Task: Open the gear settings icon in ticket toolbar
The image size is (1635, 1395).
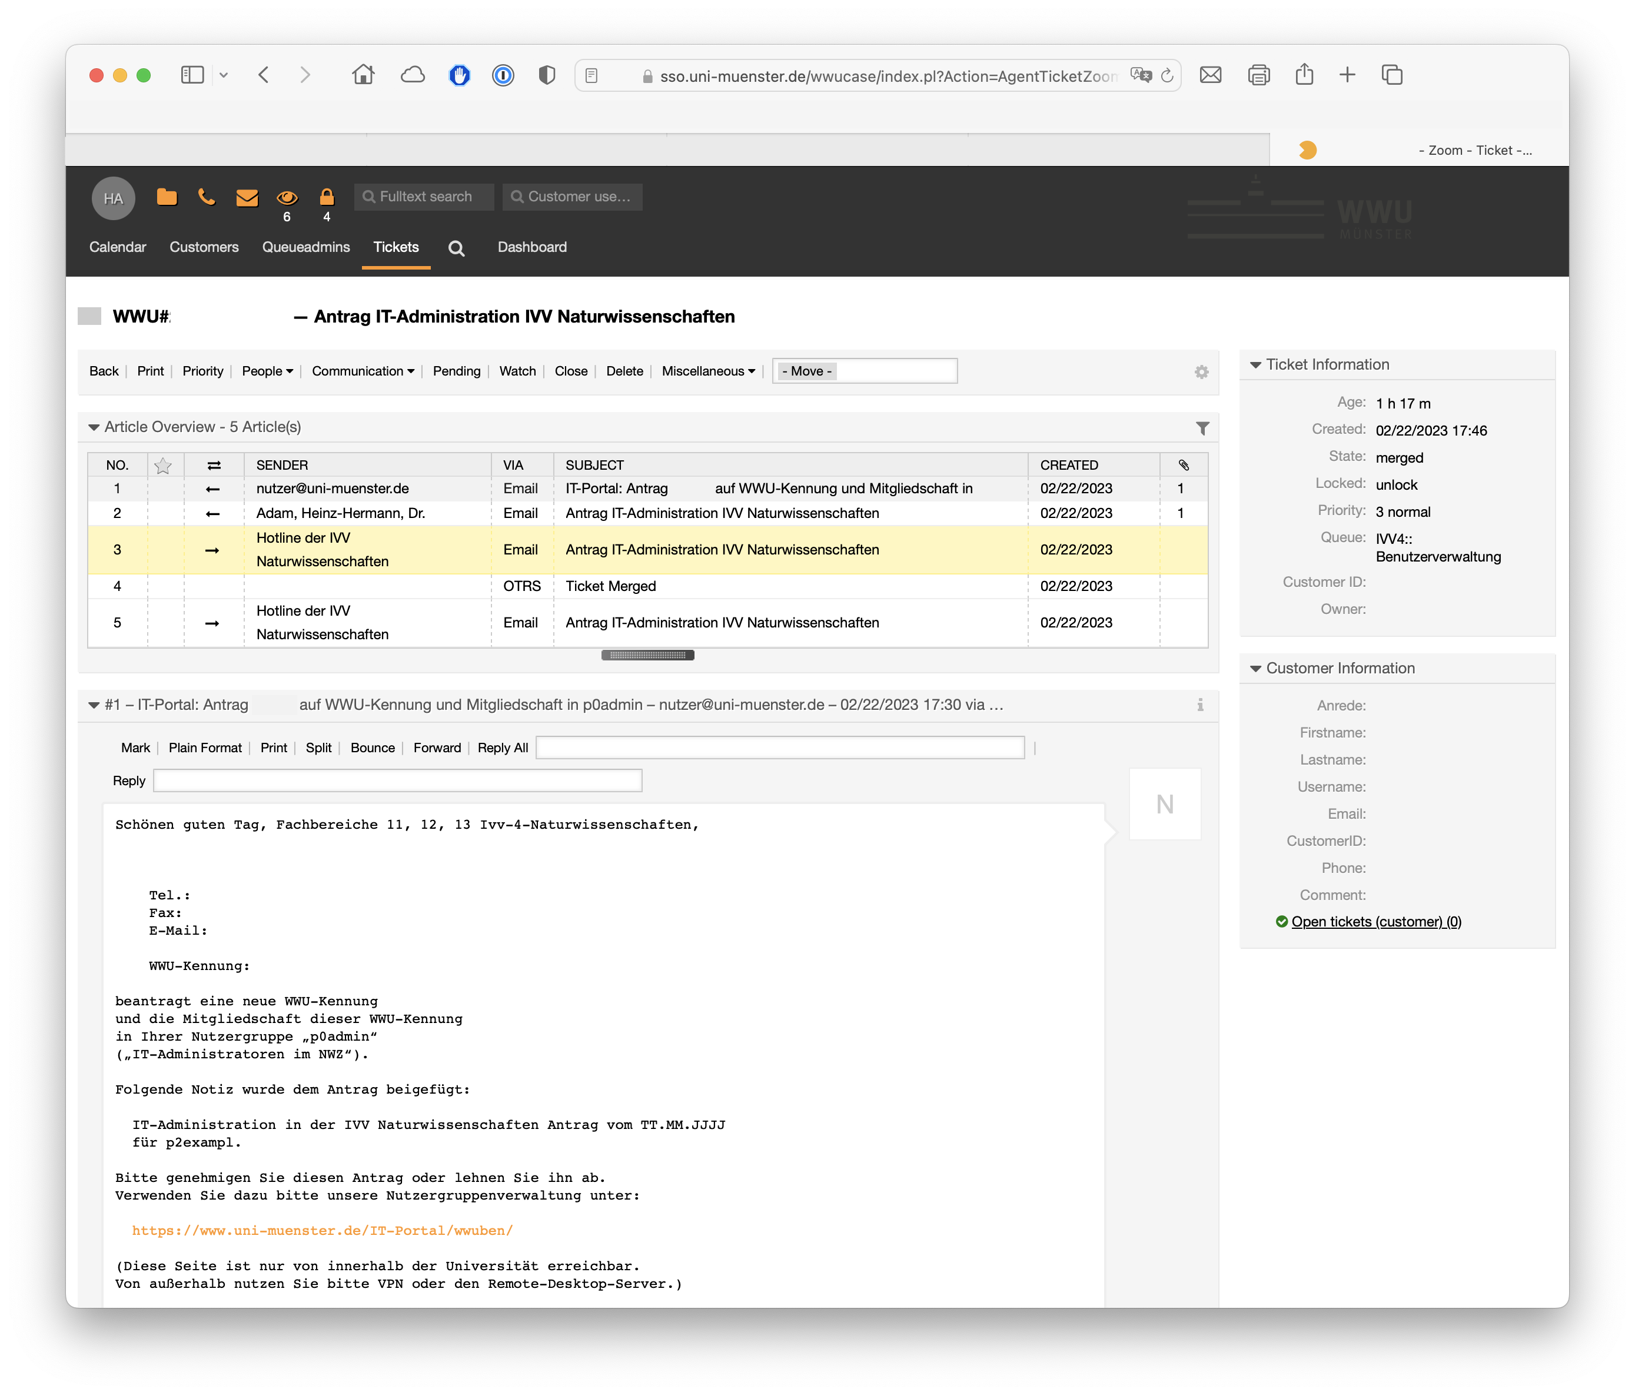Action: pos(1201,371)
